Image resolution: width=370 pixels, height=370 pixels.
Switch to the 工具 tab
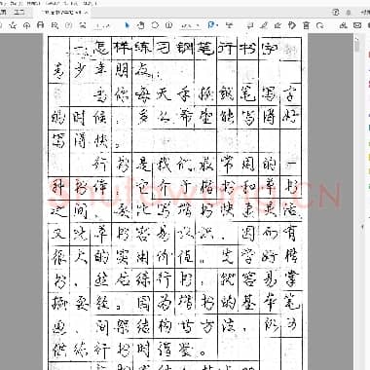19,13
